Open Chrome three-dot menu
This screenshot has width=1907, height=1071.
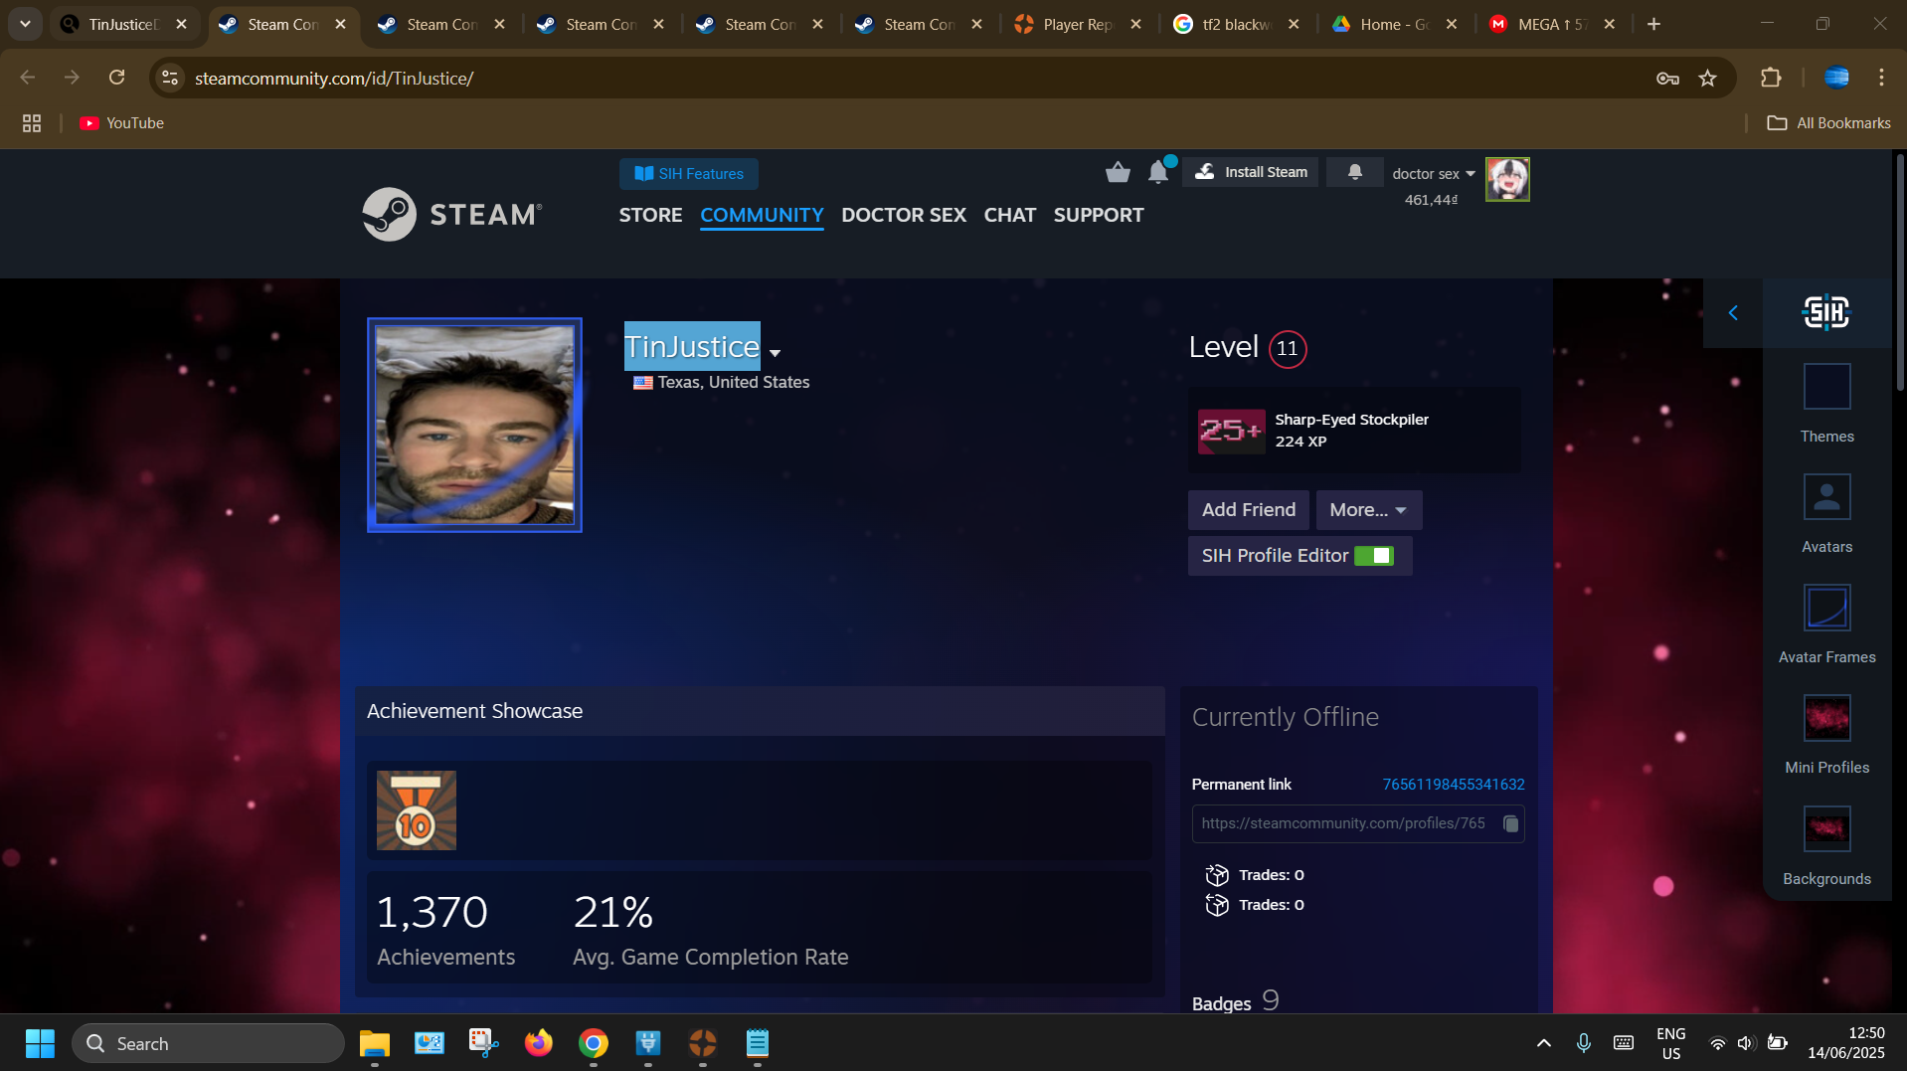1881,78
